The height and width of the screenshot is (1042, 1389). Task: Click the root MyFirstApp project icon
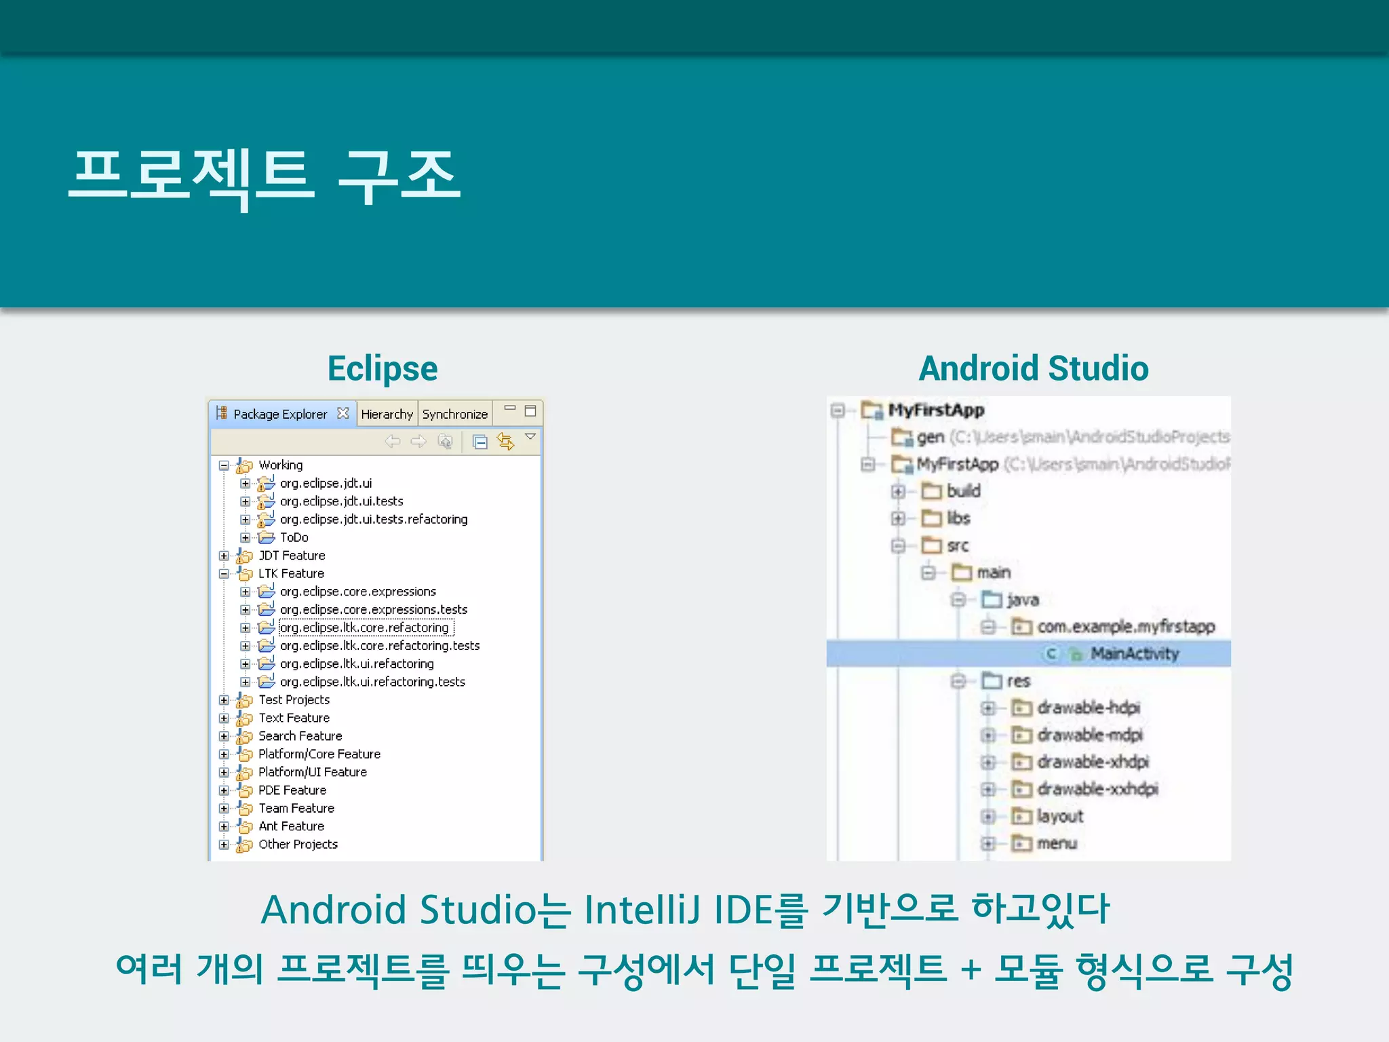pos(872,410)
